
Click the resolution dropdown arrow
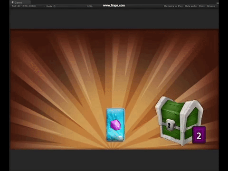tap(44, 6)
